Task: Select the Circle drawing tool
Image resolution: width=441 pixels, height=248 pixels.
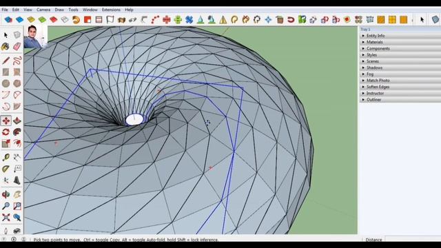Action: tap(6, 83)
